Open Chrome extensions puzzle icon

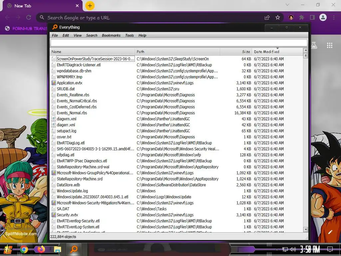(301, 17)
